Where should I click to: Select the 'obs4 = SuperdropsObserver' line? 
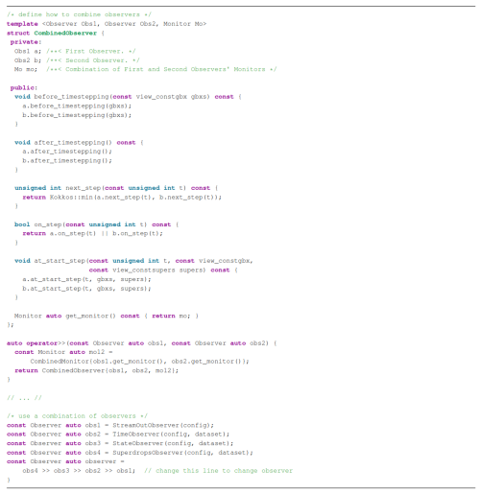pos(130,453)
